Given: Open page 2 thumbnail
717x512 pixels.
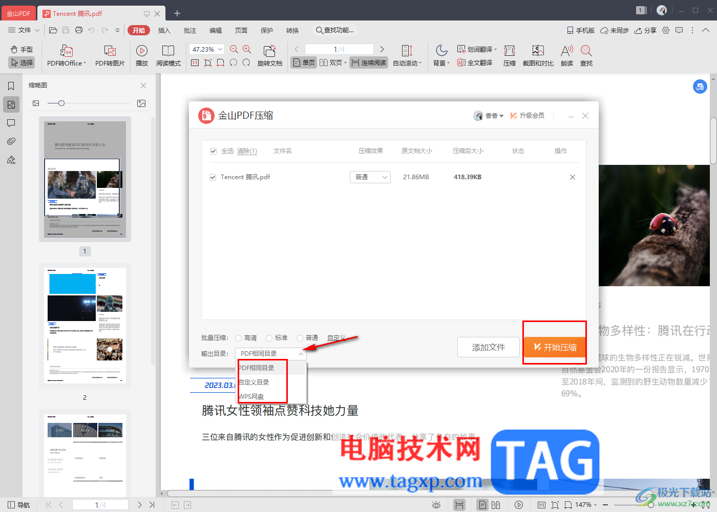Looking at the screenshot, I should (x=85, y=326).
